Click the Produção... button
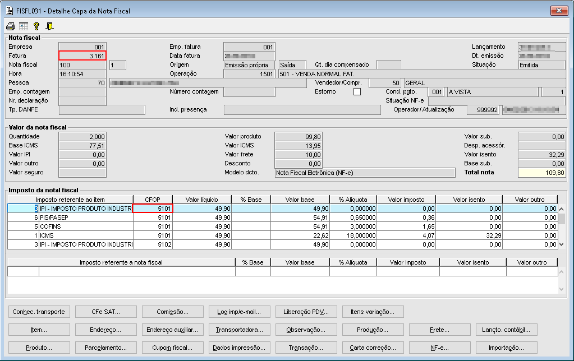This screenshot has width=574, height=361. coord(373,330)
